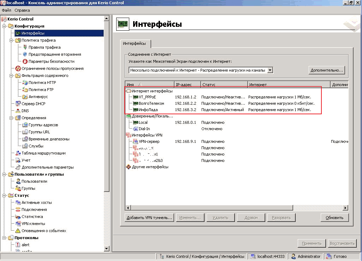Sort by the IP-адрес column header
Viewport: 362px width, 261px height.
pyautogui.click(x=187, y=85)
